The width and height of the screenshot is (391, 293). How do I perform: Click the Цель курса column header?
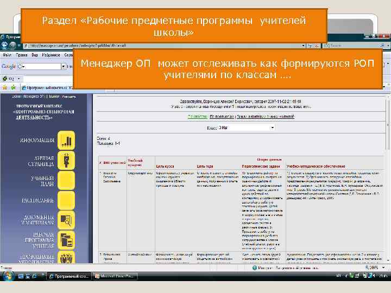(165, 166)
